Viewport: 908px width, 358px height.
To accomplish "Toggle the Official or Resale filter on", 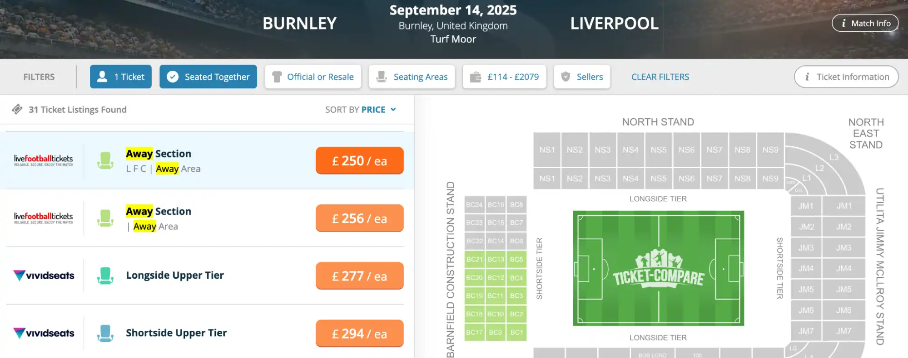I will (x=313, y=77).
